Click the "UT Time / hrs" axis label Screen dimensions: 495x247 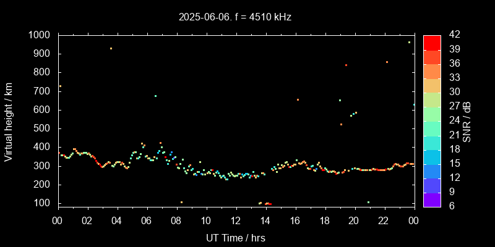click(236, 237)
